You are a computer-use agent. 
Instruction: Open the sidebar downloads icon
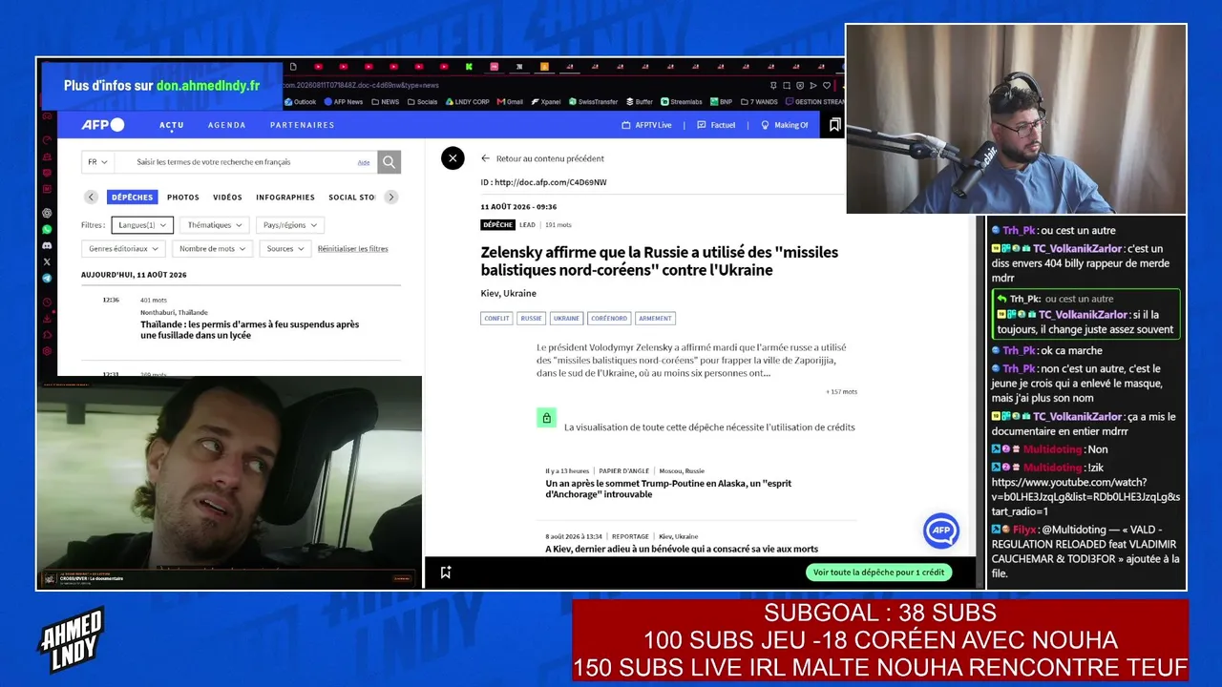[x=47, y=319]
